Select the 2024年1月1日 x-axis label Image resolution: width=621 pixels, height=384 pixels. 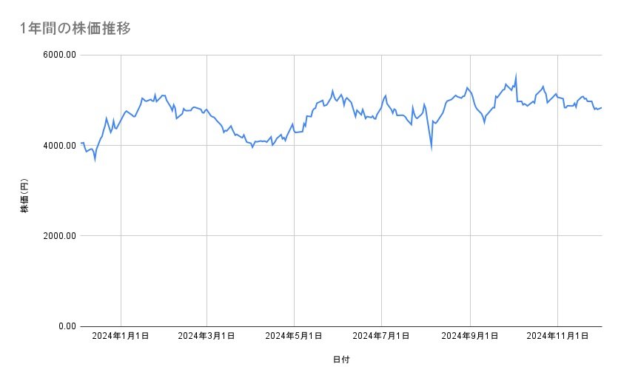pos(120,336)
